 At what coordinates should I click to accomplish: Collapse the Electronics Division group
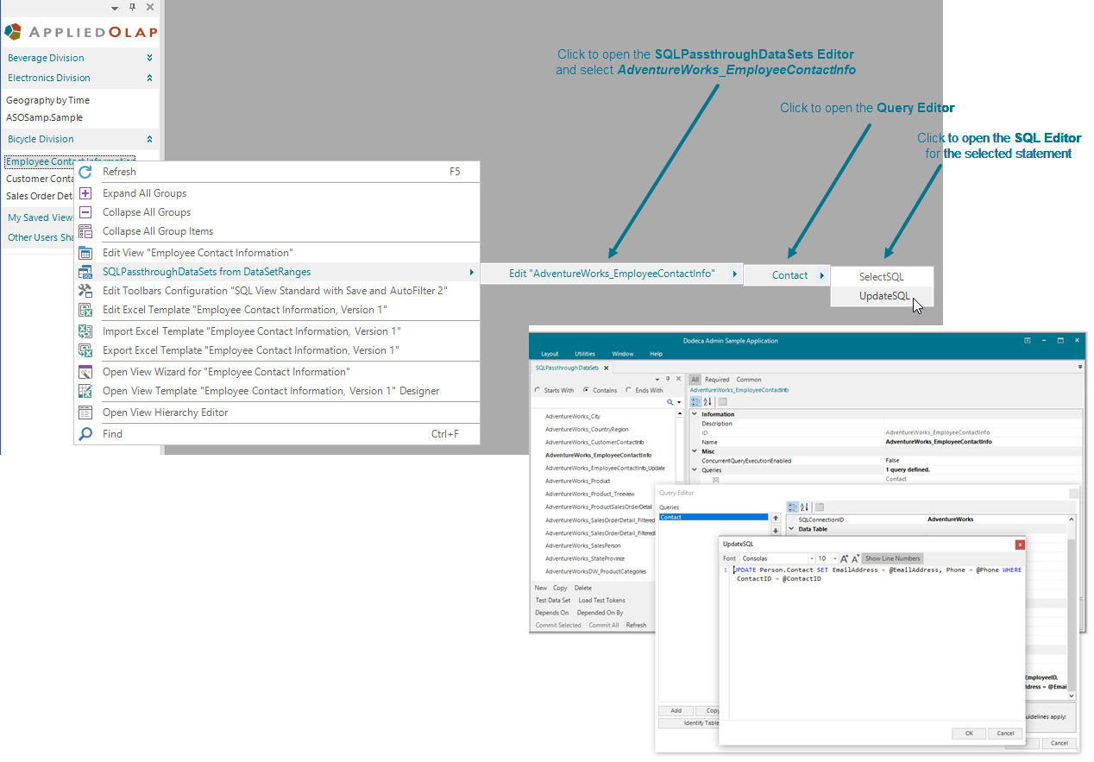click(149, 78)
